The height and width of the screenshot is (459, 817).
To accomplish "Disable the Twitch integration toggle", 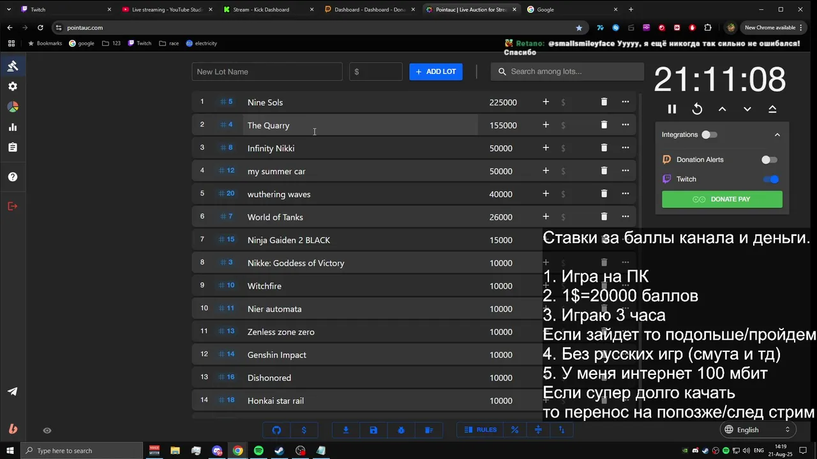I will (771, 179).
